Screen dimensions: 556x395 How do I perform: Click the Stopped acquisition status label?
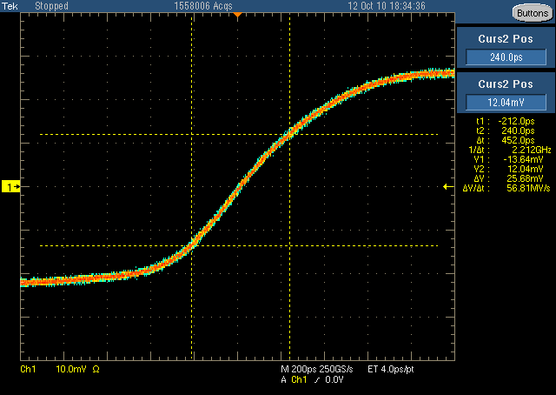coord(51,6)
